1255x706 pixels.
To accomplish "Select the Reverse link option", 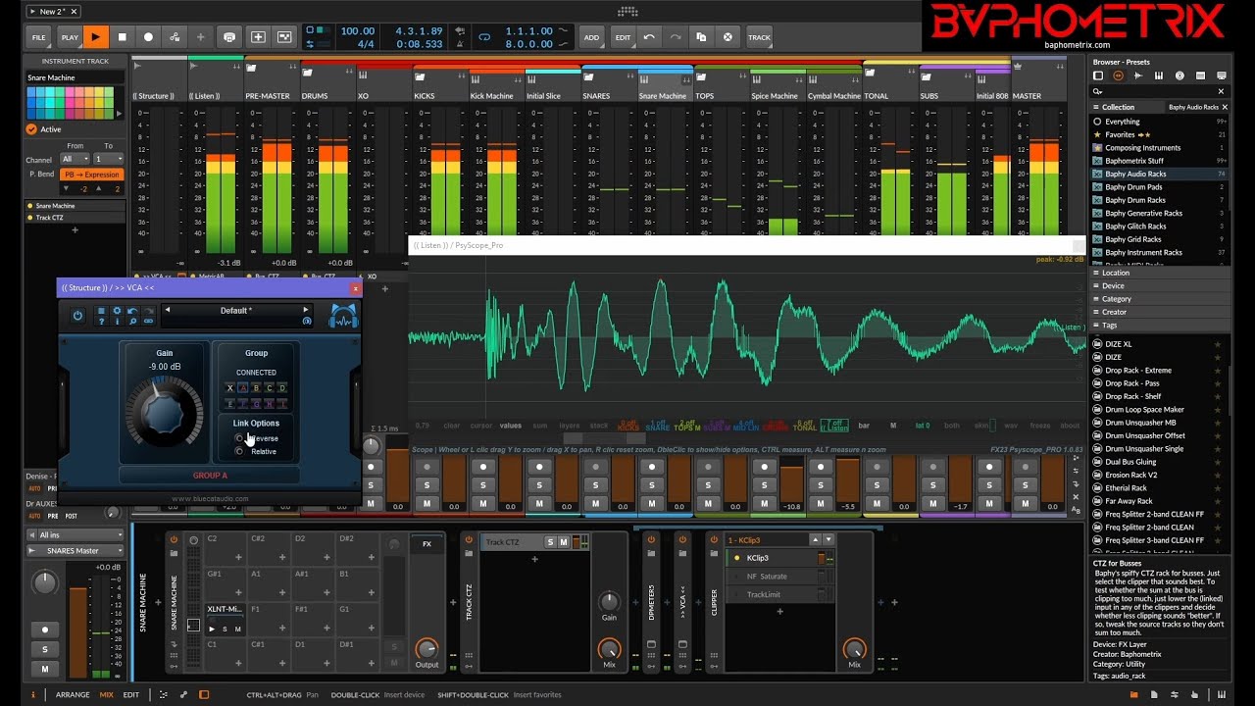I will 239,438.
